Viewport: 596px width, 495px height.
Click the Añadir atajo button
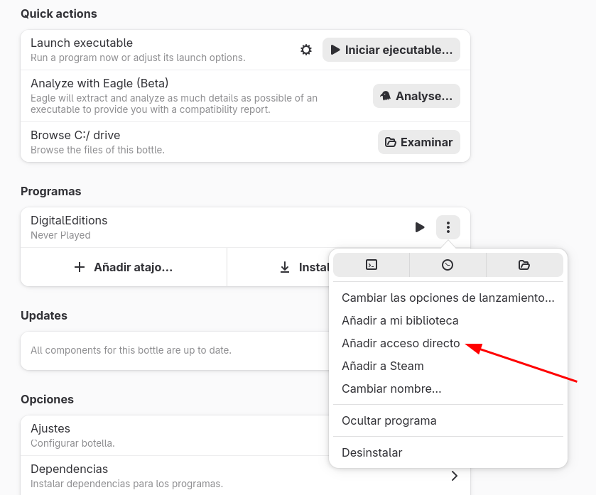point(124,267)
